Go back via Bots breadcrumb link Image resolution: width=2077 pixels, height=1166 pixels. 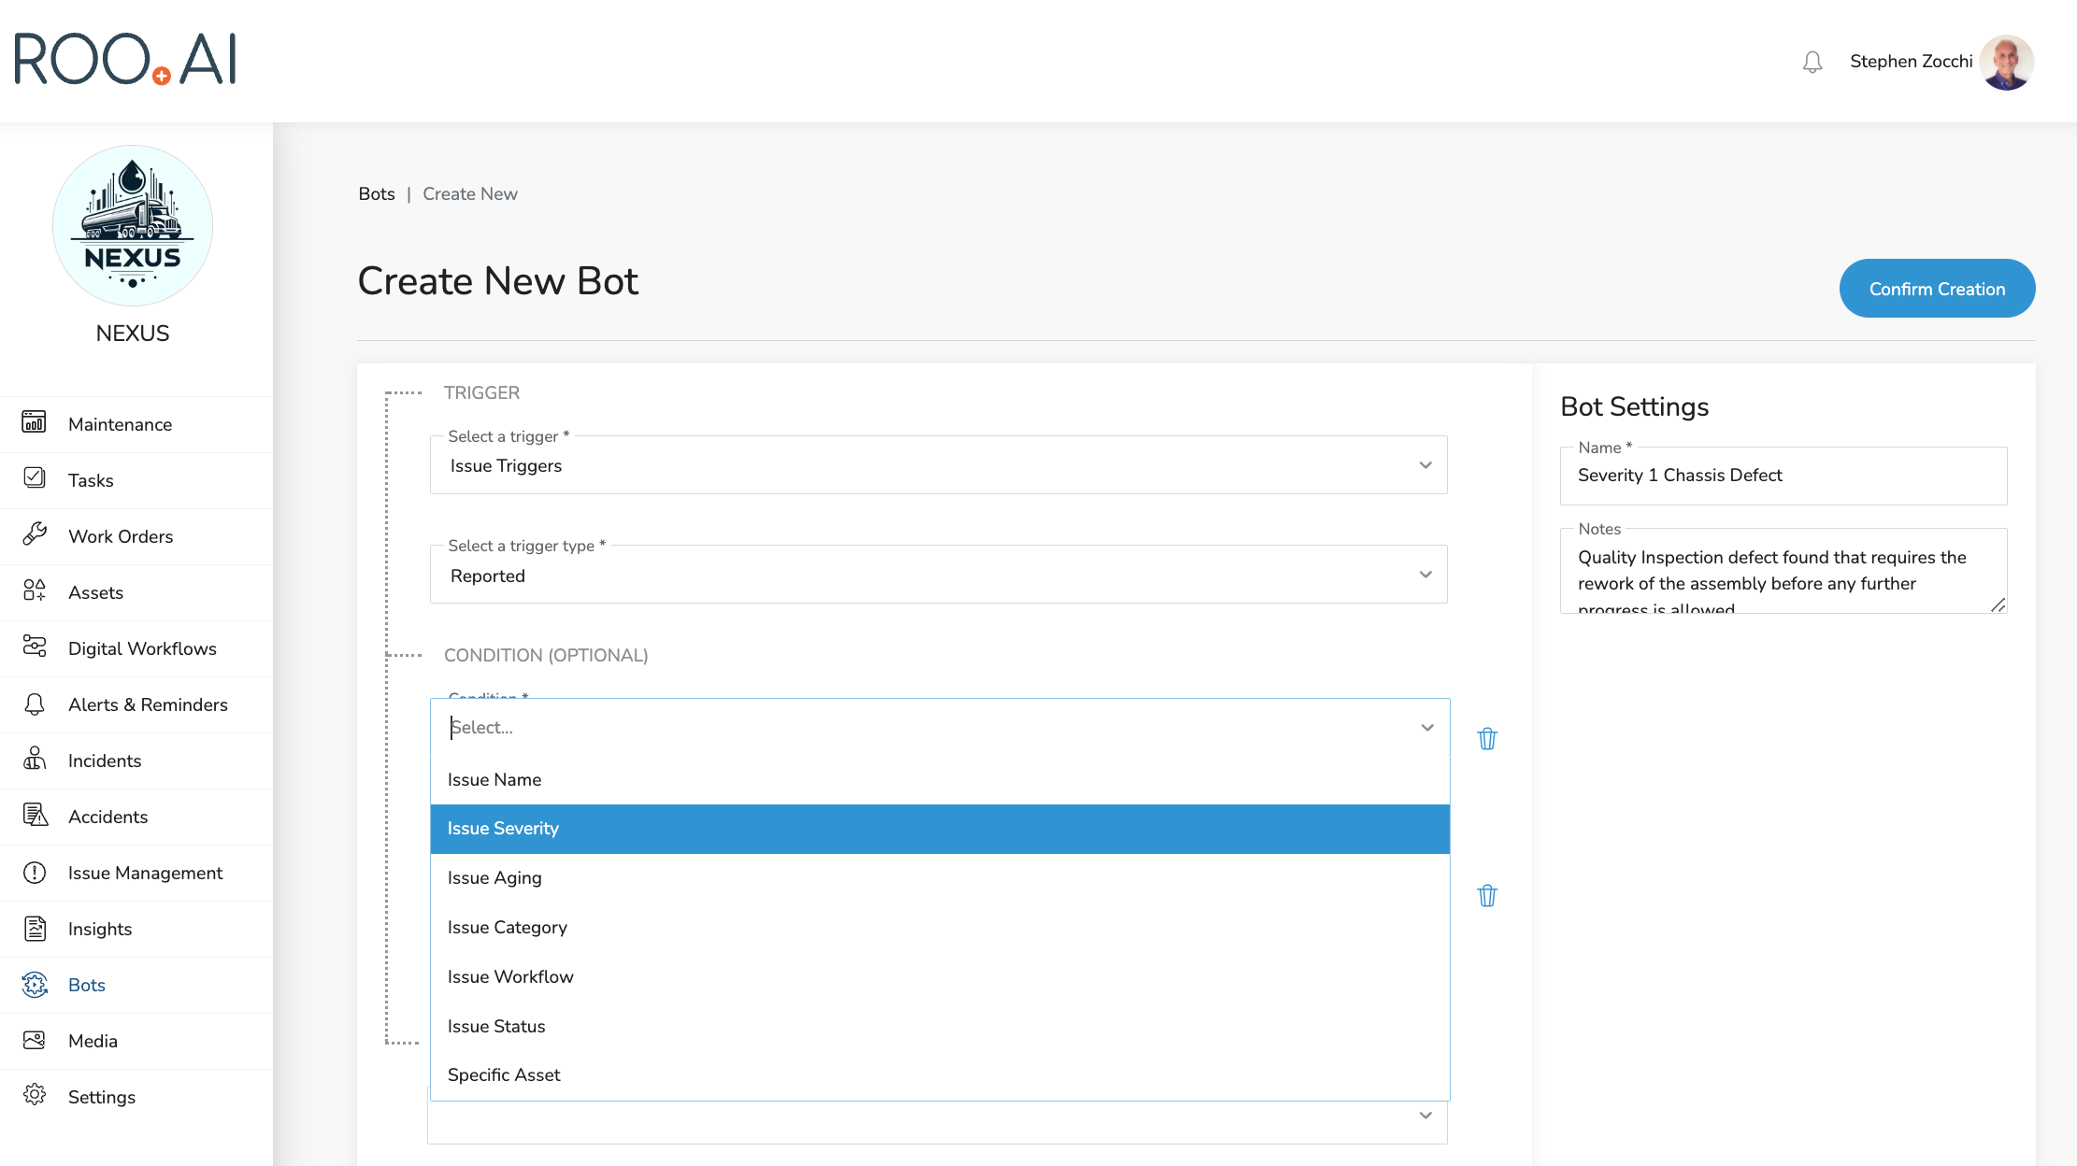pyautogui.click(x=376, y=193)
